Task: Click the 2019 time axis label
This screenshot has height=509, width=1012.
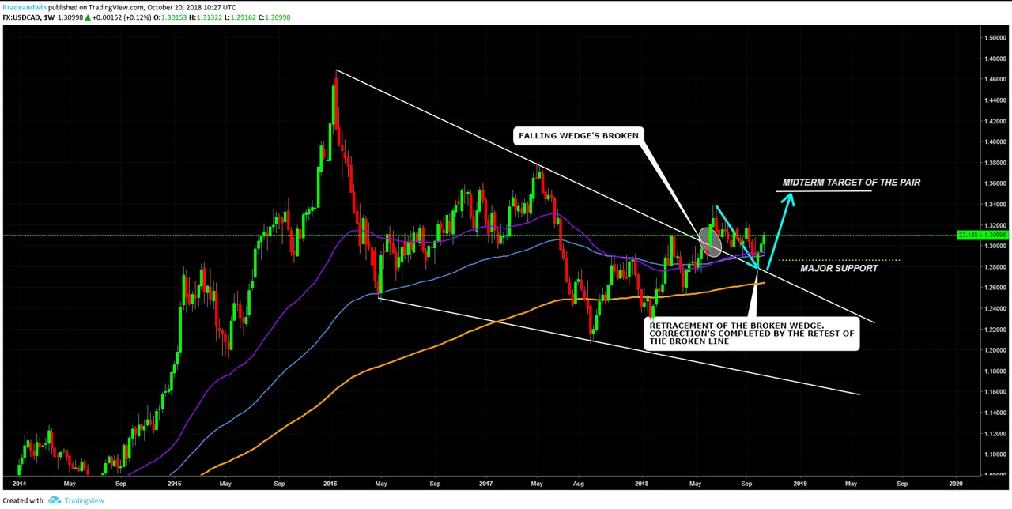Action: [800, 484]
